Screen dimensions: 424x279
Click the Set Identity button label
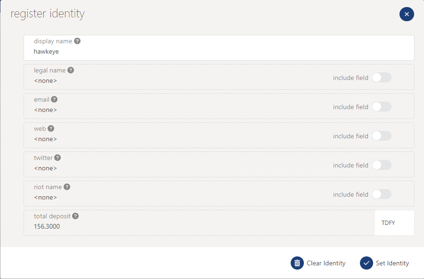pyautogui.click(x=392, y=263)
